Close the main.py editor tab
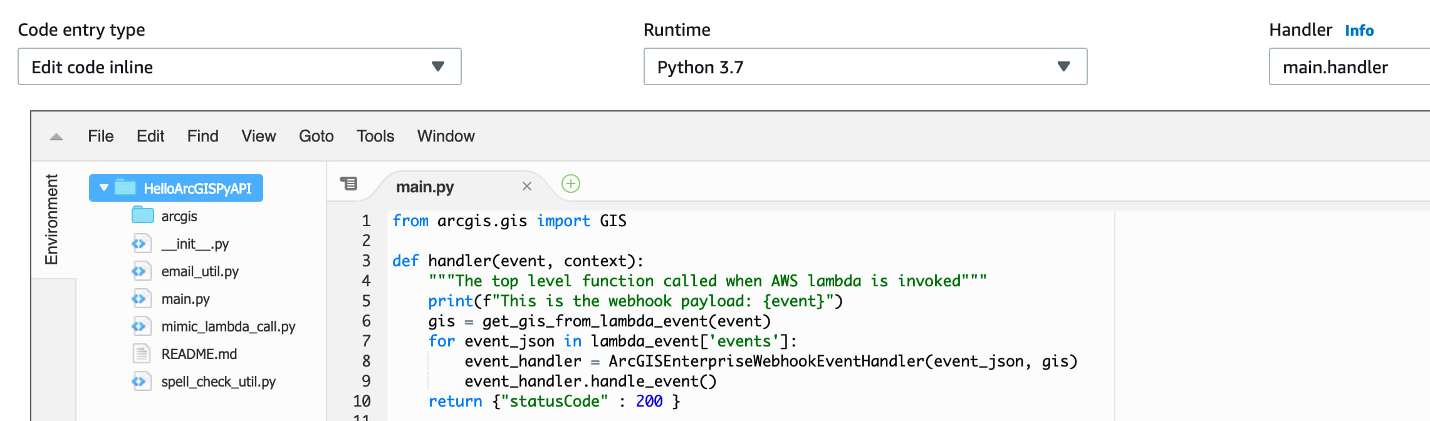Screen dimensions: 1430x421 [527, 186]
